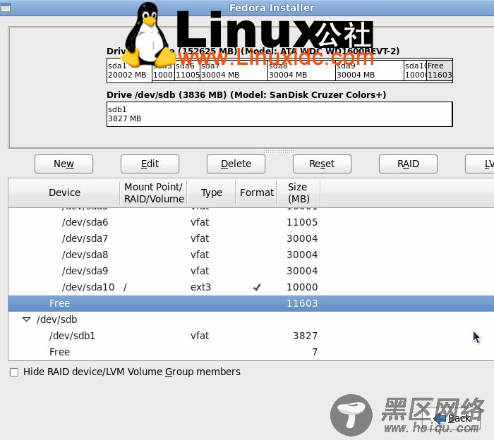Screen dimensions: 494x440
Task: Click the Free 11603 block in drive bar
Action: tap(440, 71)
